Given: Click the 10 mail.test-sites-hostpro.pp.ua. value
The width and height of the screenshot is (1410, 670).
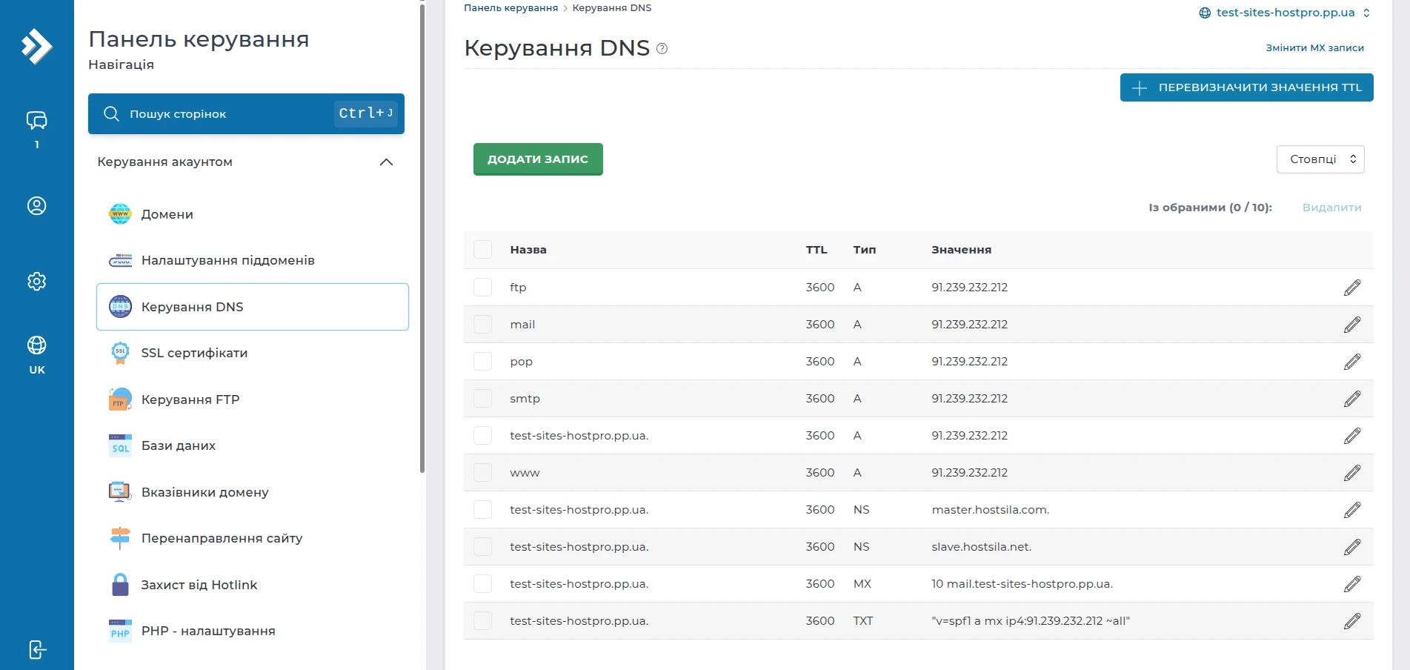Looking at the screenshot, I should coord(1022,584).
